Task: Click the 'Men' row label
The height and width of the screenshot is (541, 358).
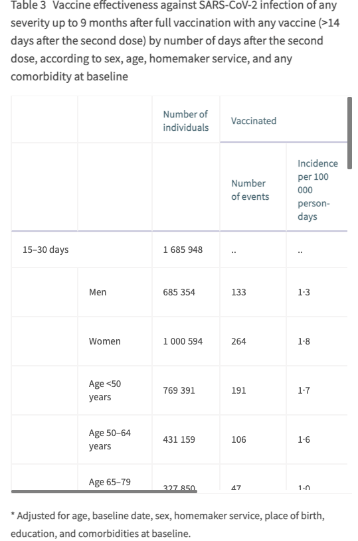Action: coord(98,292)
